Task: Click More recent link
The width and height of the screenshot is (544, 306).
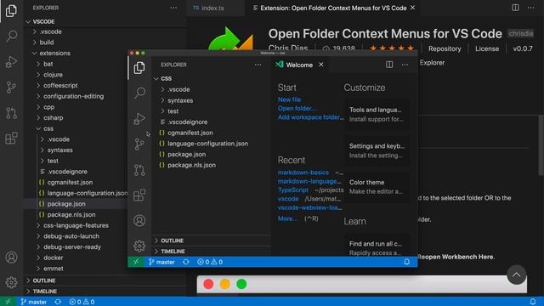Action: coord(287,218)
